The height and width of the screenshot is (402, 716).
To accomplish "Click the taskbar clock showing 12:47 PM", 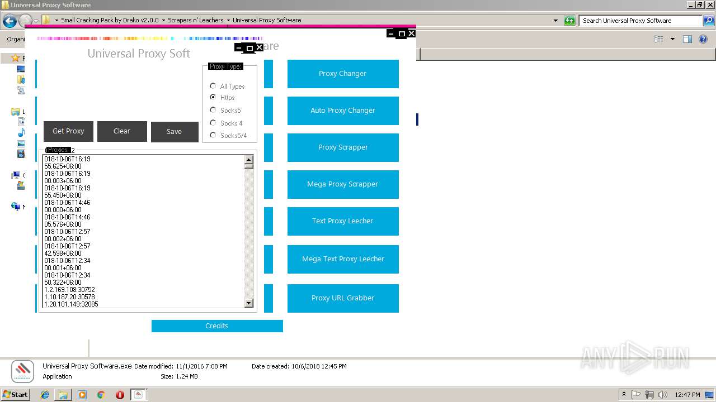I will pos(687,395).
